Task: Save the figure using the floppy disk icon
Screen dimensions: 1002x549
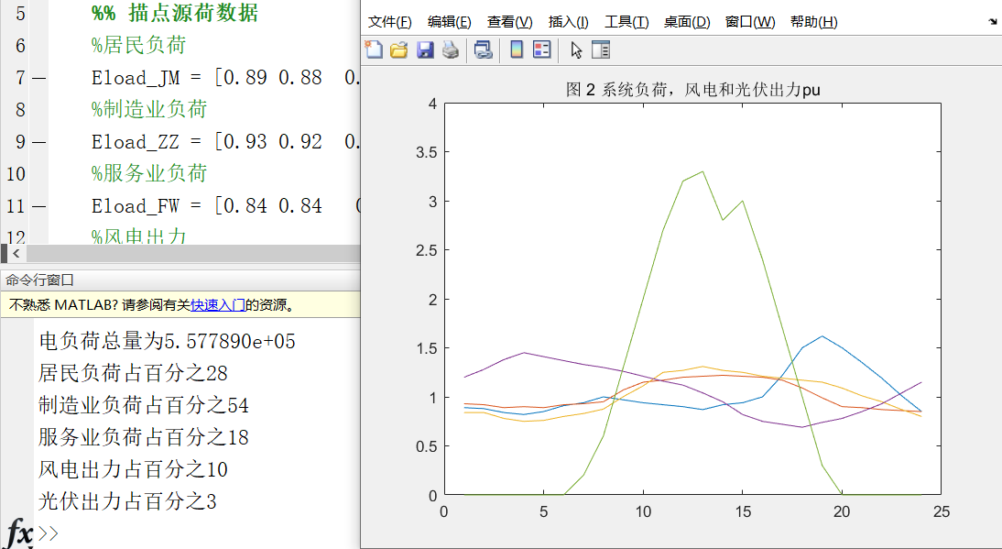Action: (x=425, y=49)
